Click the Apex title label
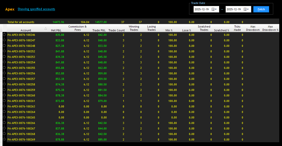The image size is (282, 146). (10, 9)
